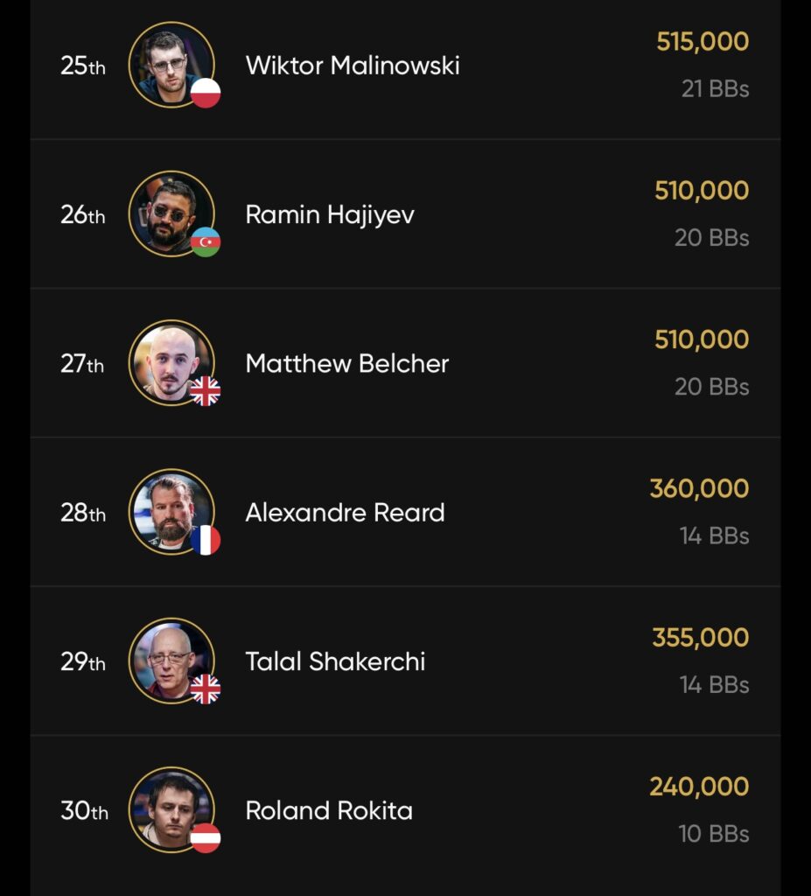Tap the UK flag on Matthew Belcher's avatar

[206, 391]
